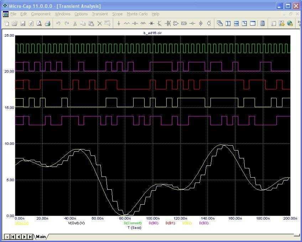Select the Resistor component icon
Viewport: 302px width, 242px height.
(127, 23)
